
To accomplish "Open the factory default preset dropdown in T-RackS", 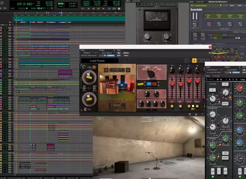I will click(x=108, y=53).
